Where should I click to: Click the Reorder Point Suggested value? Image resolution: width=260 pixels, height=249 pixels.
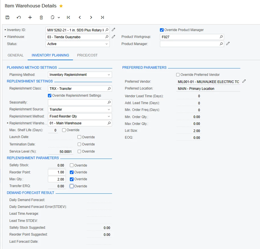107,234
